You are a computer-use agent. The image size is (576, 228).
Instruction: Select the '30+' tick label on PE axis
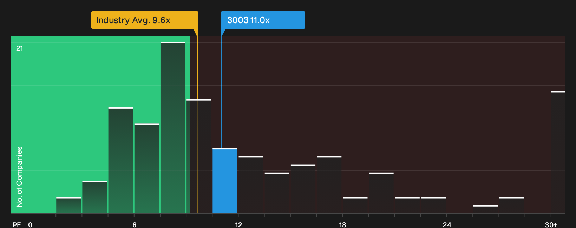tap(551, 225)
